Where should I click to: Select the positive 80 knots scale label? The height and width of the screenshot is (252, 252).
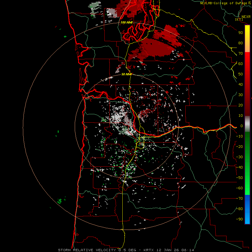[x=241, y=43]
